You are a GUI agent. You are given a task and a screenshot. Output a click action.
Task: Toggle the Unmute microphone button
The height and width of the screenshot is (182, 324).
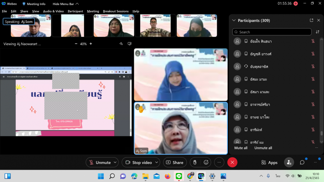click(100, 163)
